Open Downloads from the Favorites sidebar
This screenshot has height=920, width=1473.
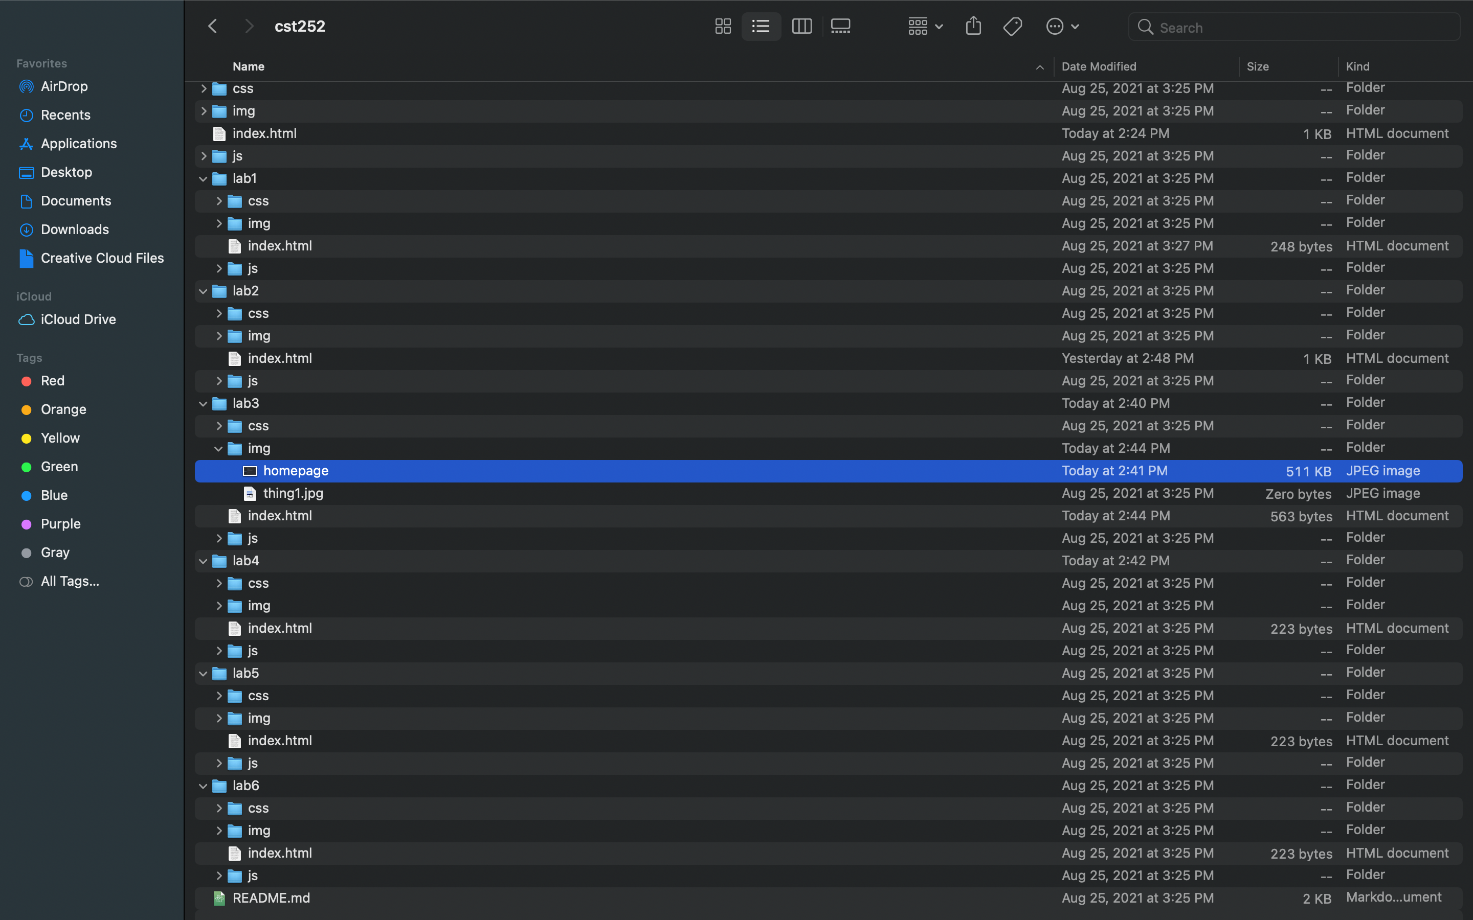(74, 229)
